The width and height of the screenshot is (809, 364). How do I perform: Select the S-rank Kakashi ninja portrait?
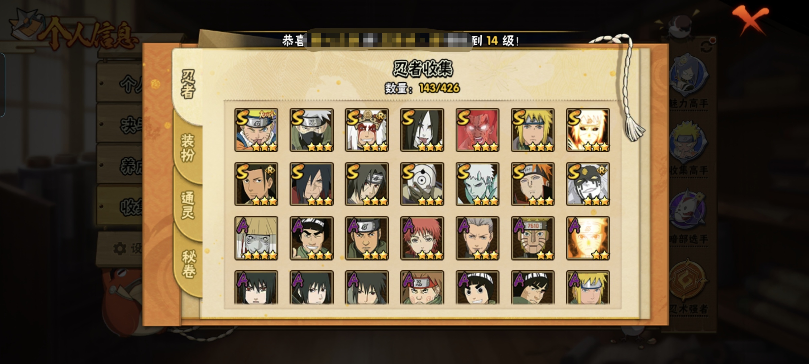312,130
